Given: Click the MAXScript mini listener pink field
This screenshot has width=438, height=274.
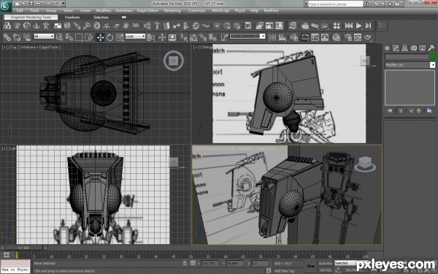Looking at the screenshot, I should coord(15,263).
